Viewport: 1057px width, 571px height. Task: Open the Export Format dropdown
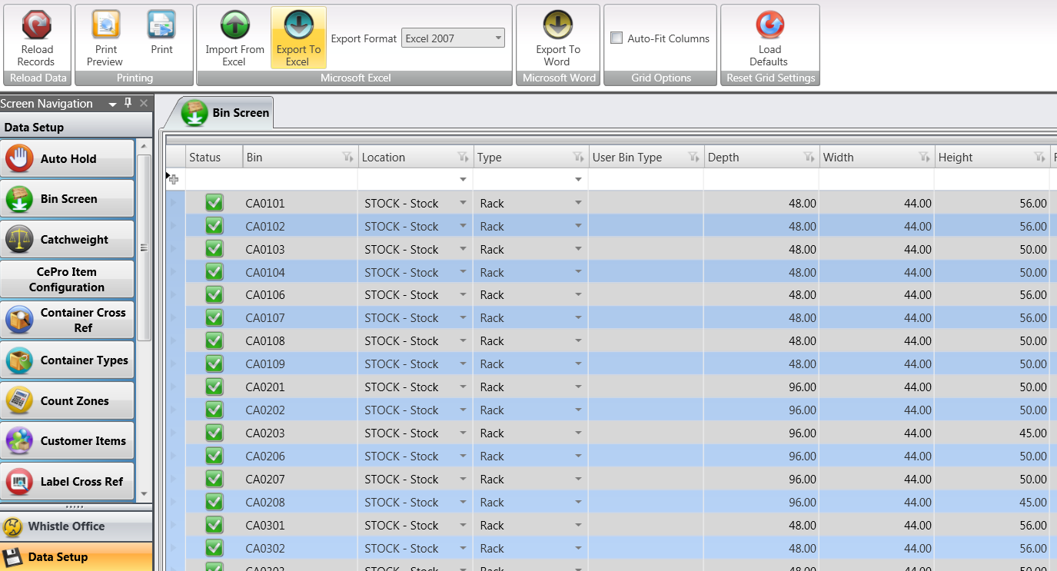498,38
